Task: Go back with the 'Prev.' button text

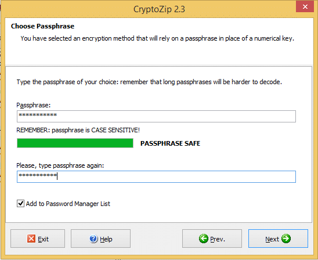Action: point(218,239)
